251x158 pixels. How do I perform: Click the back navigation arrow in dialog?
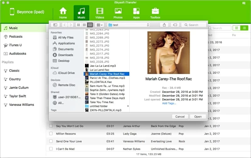click(65, 25)
